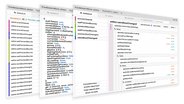Open Signals tab in front window
This screenshot has height=104, width=184.
[86, 13]
